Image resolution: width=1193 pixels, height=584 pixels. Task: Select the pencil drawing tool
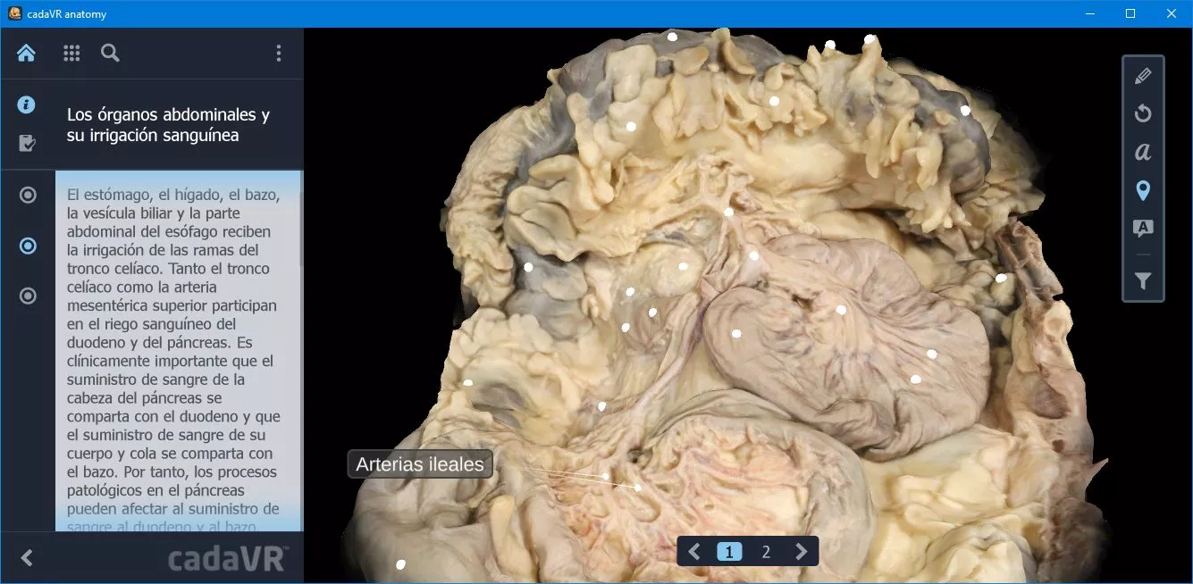[1142, 77]
